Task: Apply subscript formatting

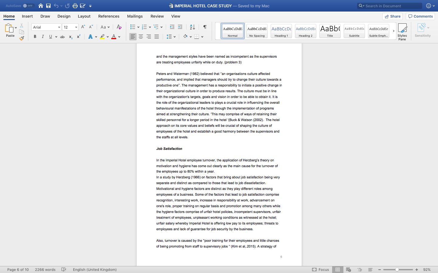Action: pos(70,37)
